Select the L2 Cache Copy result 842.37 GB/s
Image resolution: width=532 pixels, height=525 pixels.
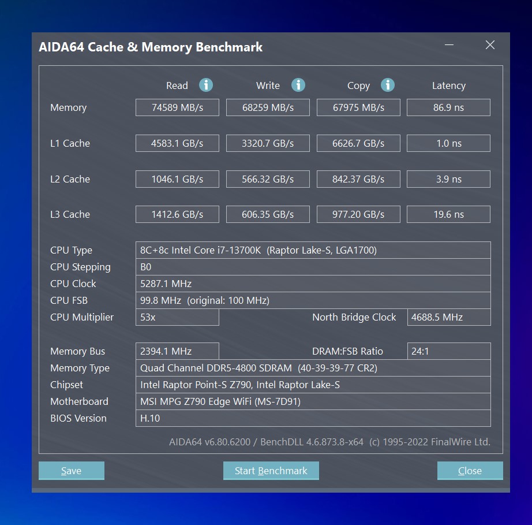[x=358, y=178]
